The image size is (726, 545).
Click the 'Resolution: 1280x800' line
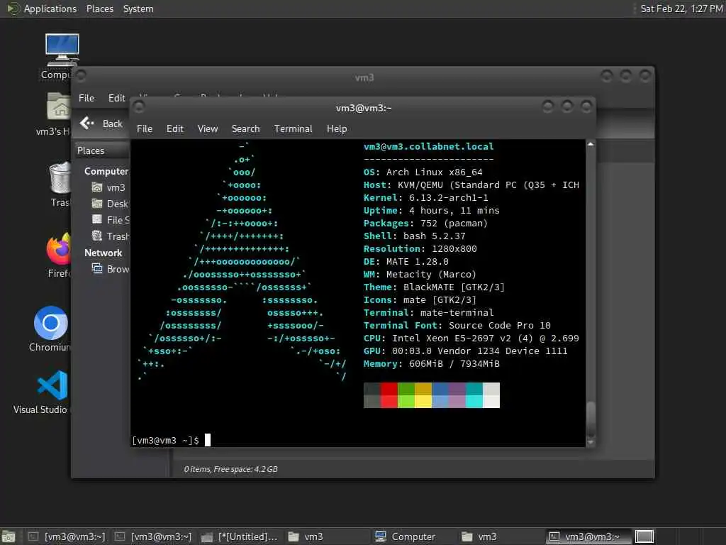click(420, 249)
